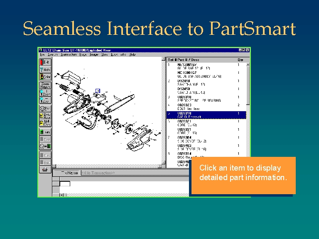
Task: Open the Image menu
Action: coord(94,54)
